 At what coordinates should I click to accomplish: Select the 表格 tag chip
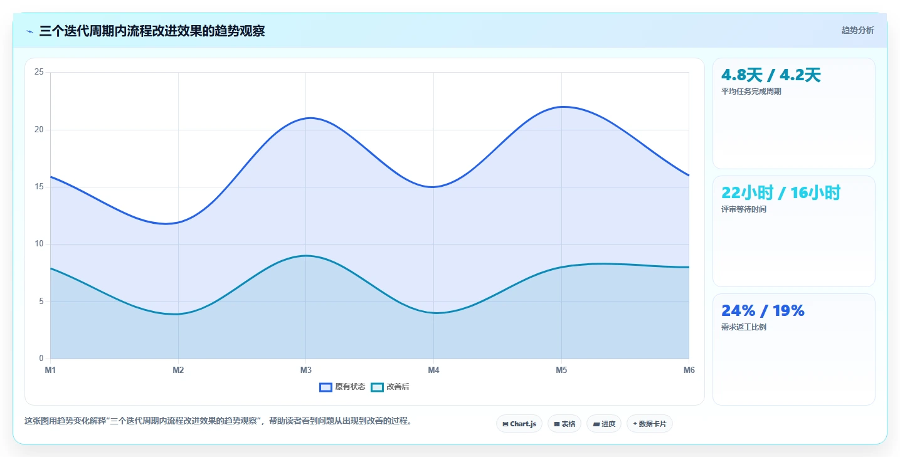click(564, 424)
